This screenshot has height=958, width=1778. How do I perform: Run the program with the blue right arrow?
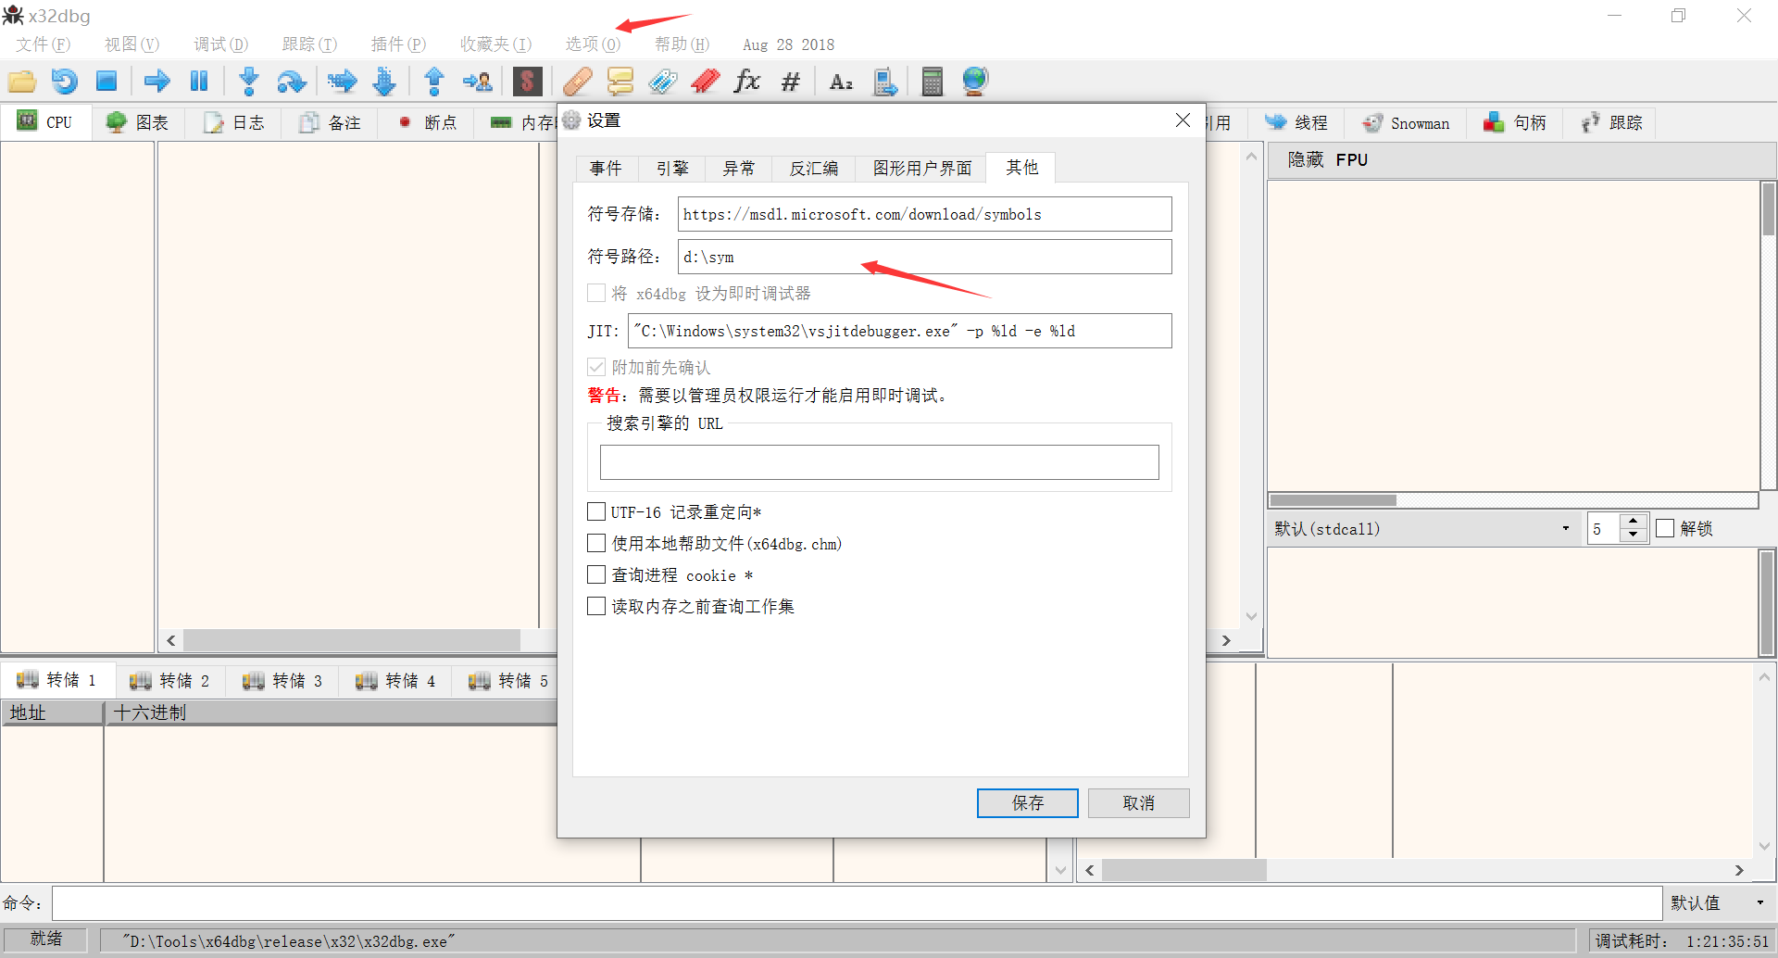pyautogui.click(x=157, y=82)
